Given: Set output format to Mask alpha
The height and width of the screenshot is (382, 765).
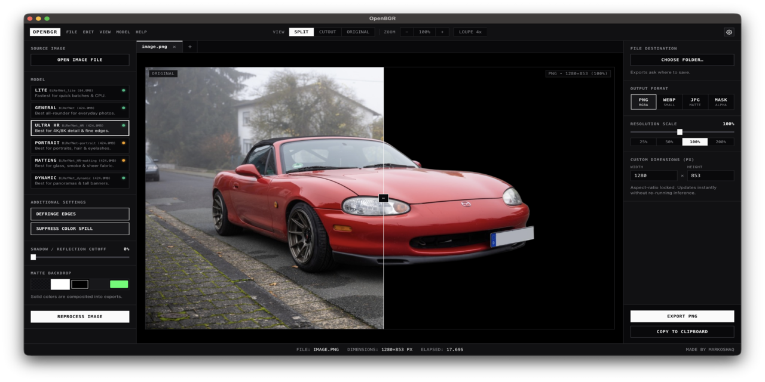Looking at the screenshot, I should click(721, 102).
